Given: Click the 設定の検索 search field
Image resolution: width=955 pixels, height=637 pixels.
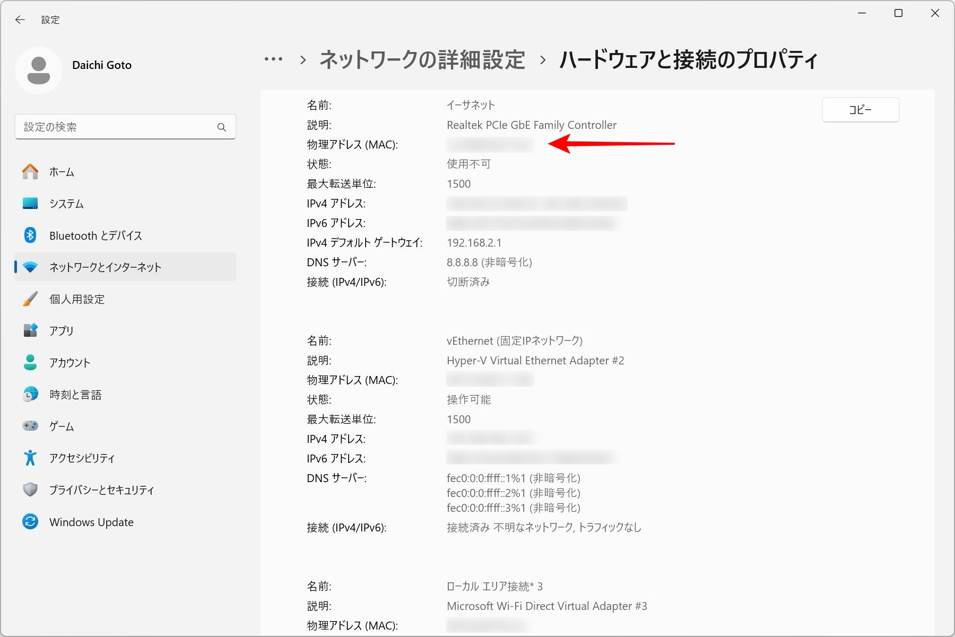Looking at the screenshot, I should coord(125,127).
